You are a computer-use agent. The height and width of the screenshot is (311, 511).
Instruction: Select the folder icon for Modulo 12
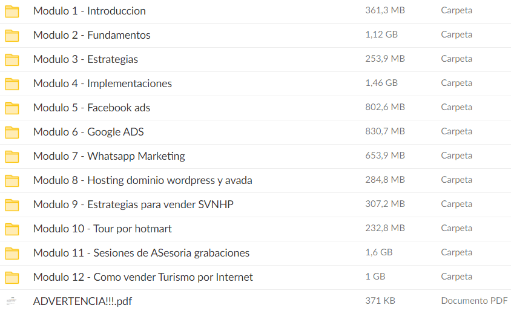click(12, 277)
